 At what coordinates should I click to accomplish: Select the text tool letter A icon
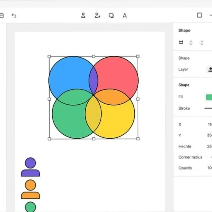125,15
